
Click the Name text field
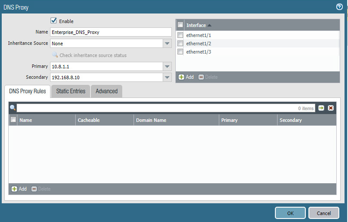[x=111, y=32]
